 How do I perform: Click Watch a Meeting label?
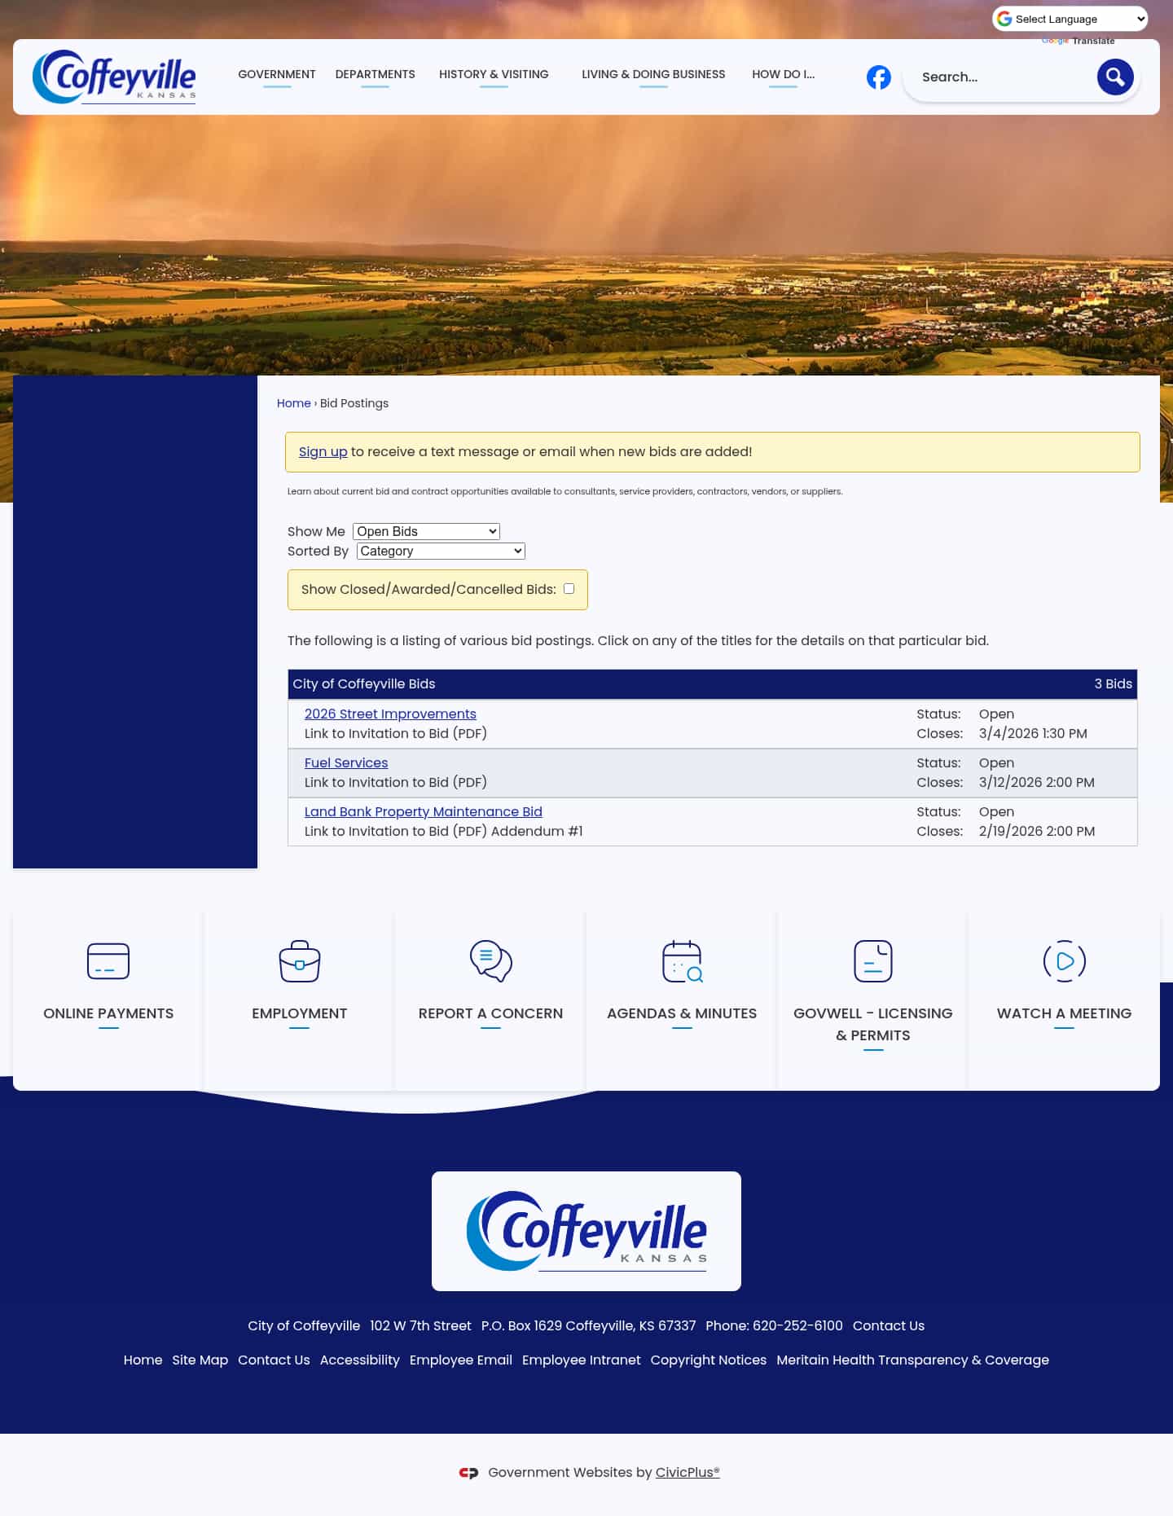[x=1065, y=1013]
